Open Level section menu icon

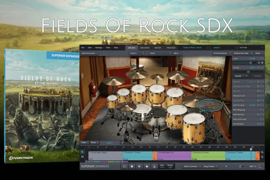(x=261, y=58)
